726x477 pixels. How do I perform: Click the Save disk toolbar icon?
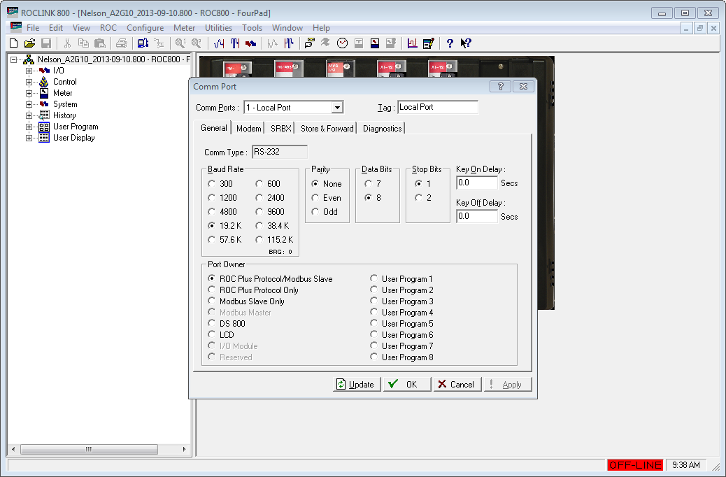[x=46, y=43]
